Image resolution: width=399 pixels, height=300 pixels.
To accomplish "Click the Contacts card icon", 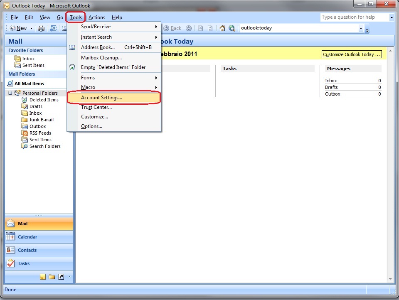I will click(x=10, y=250).
